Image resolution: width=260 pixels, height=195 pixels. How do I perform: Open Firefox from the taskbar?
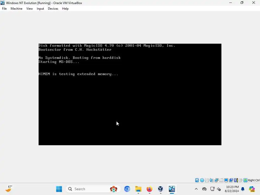click(149, 189)
